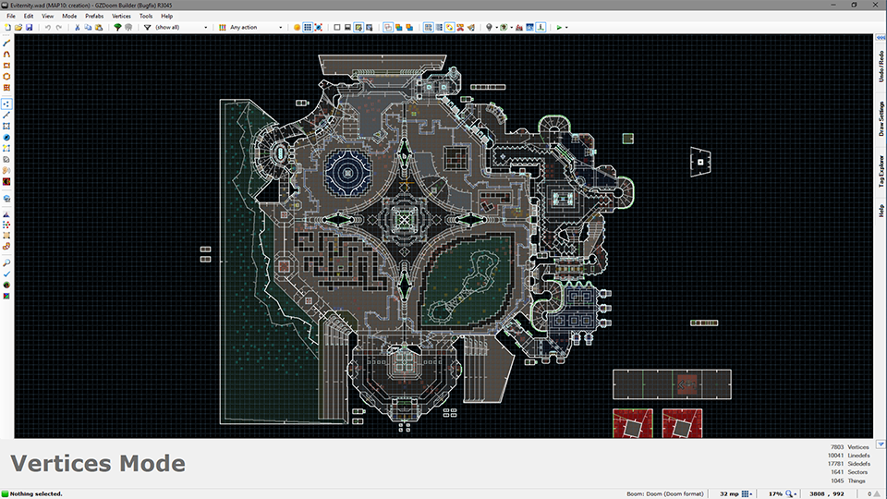Select the Draw Ellipse tool
Screen dimensions: 887x499
(6, 77)
